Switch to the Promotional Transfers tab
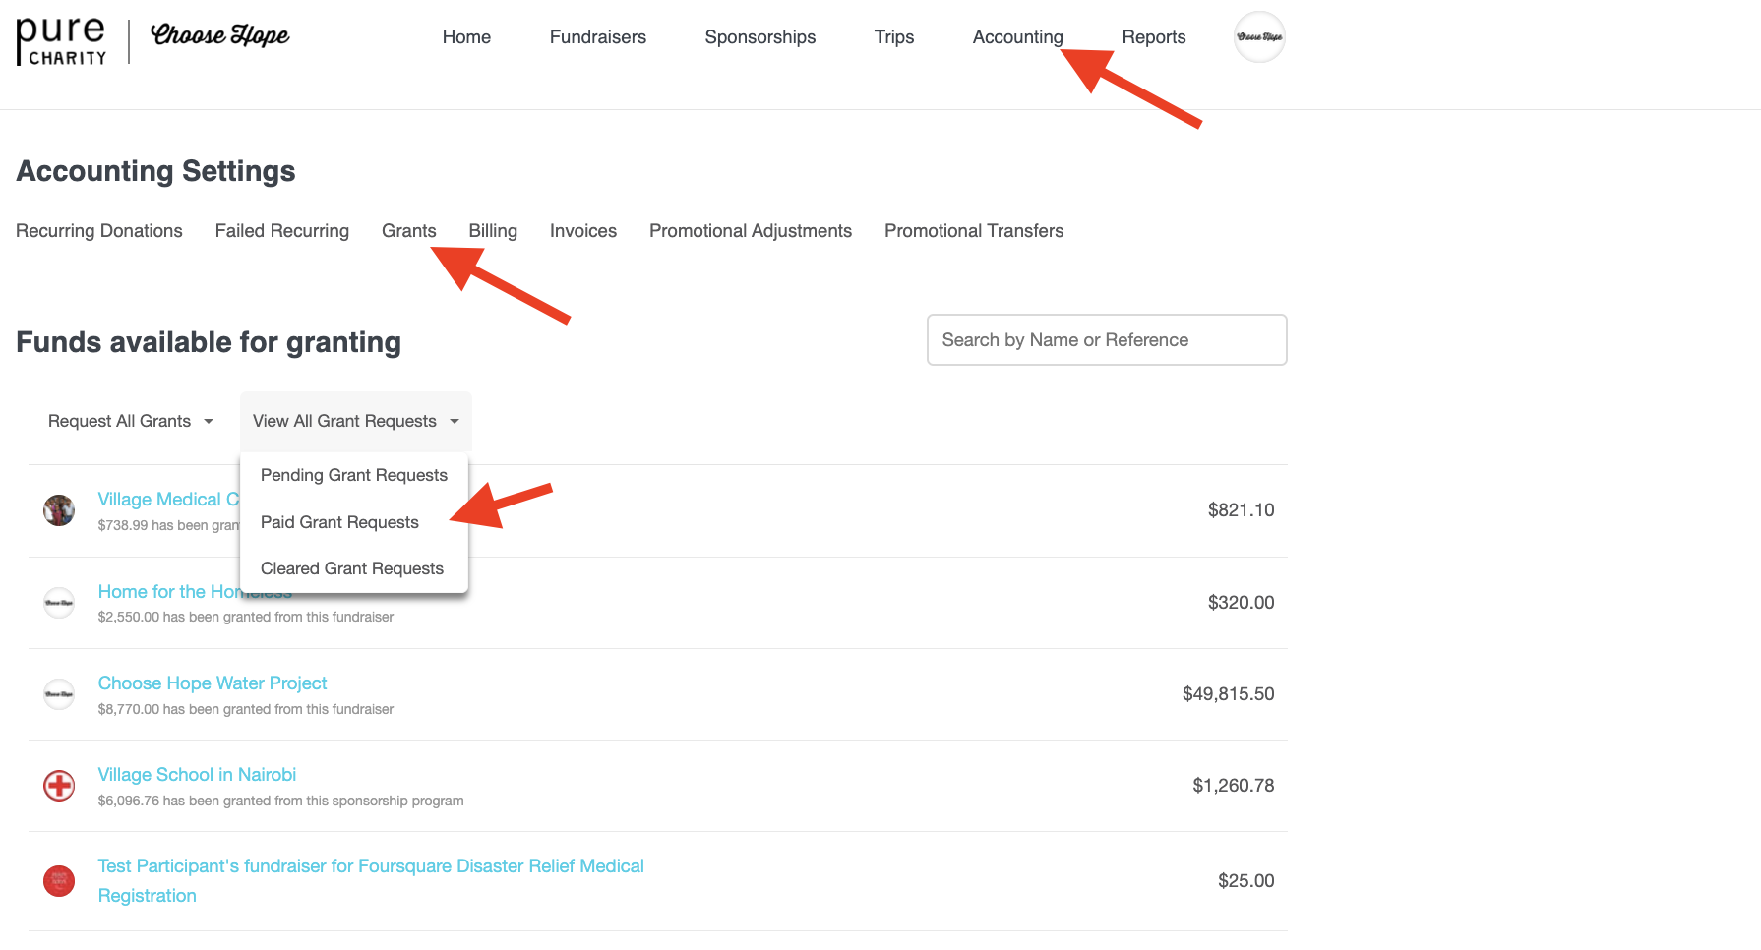The image size is (1761, 950). pyautogui.click(x=973, y=231)
